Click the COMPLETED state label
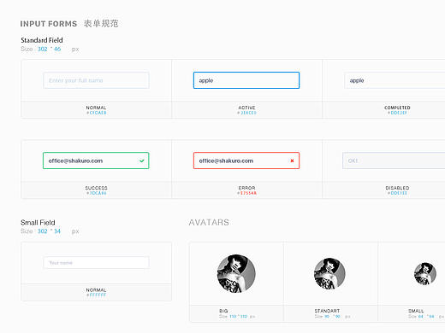Viewport: 445px width, 333px height. [x=397, y=108]
